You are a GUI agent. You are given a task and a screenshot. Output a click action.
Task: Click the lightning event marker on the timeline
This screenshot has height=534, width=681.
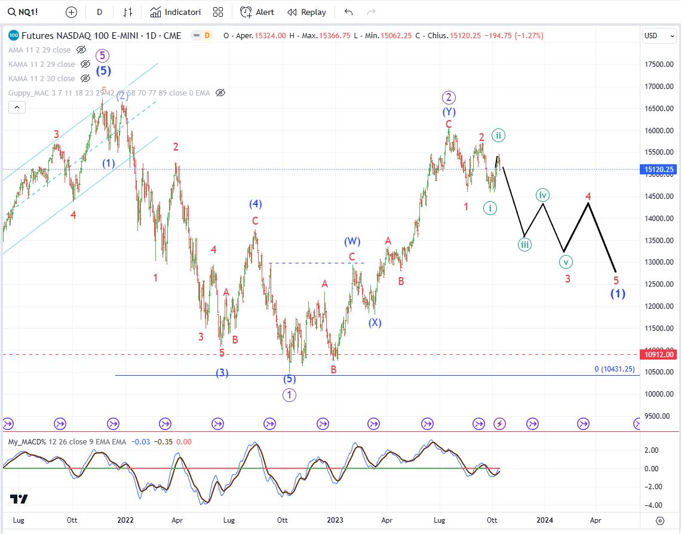pyautogui.click(x=499, y=423)
